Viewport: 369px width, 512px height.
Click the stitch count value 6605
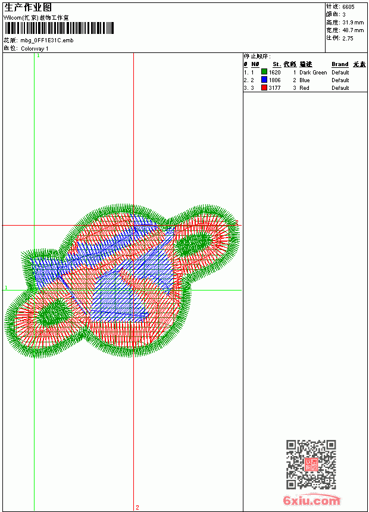tap(348, 7)
